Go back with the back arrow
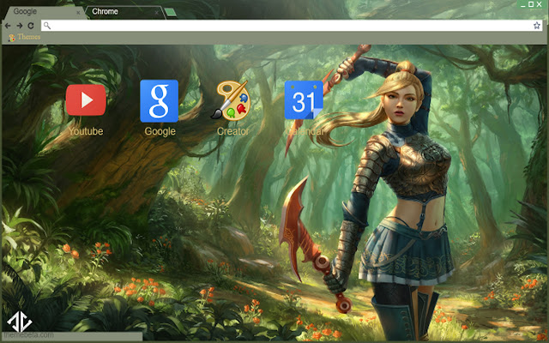Screen dimensions: 549x343 tap(8, 26)
